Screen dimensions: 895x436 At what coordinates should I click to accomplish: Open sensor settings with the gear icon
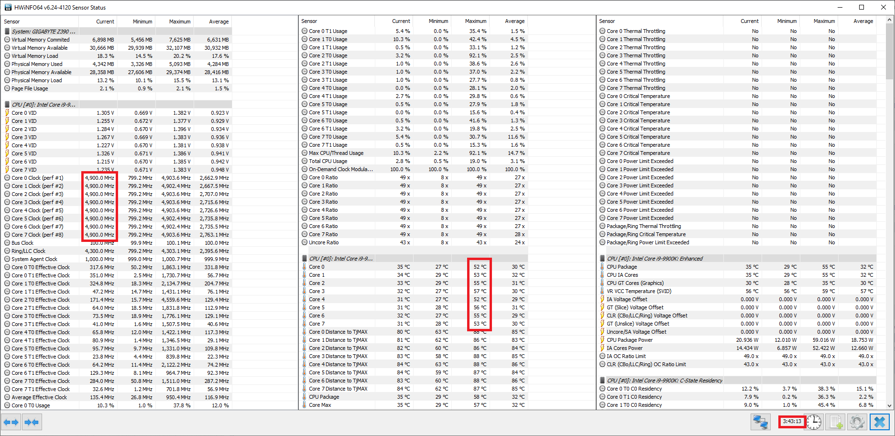tap(857, 422)
